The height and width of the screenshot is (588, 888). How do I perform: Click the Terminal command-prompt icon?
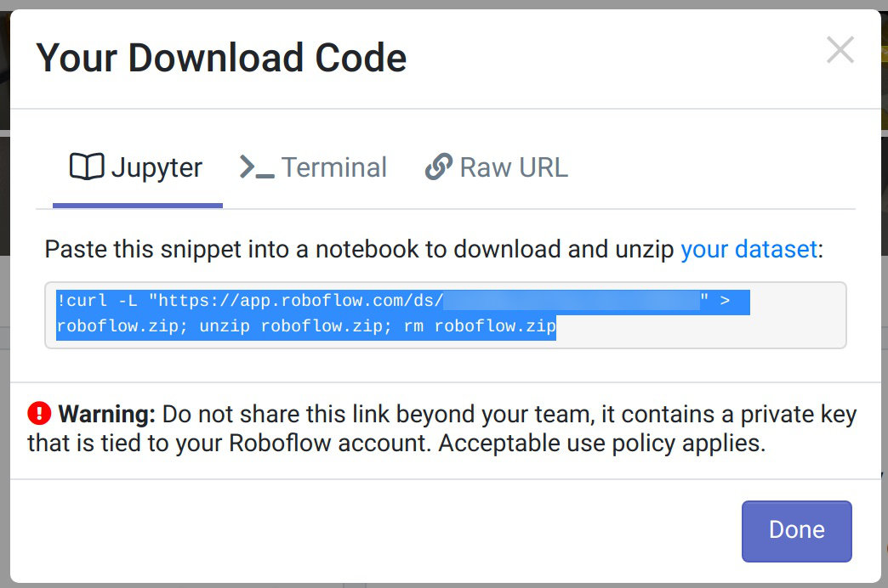257,167
